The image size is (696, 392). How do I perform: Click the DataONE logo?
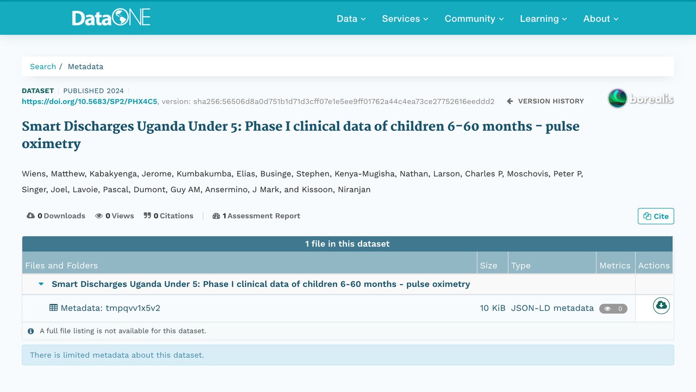tap(111, 18)
